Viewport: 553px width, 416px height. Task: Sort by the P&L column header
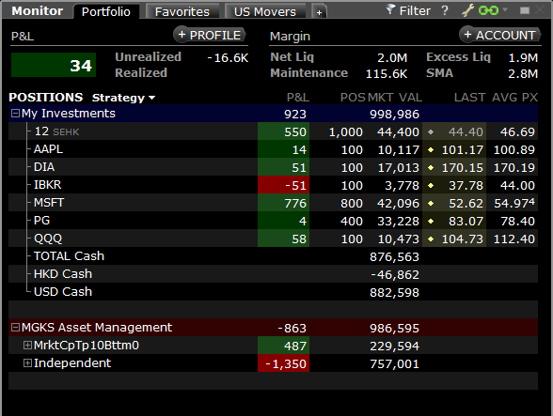[298, 98]
